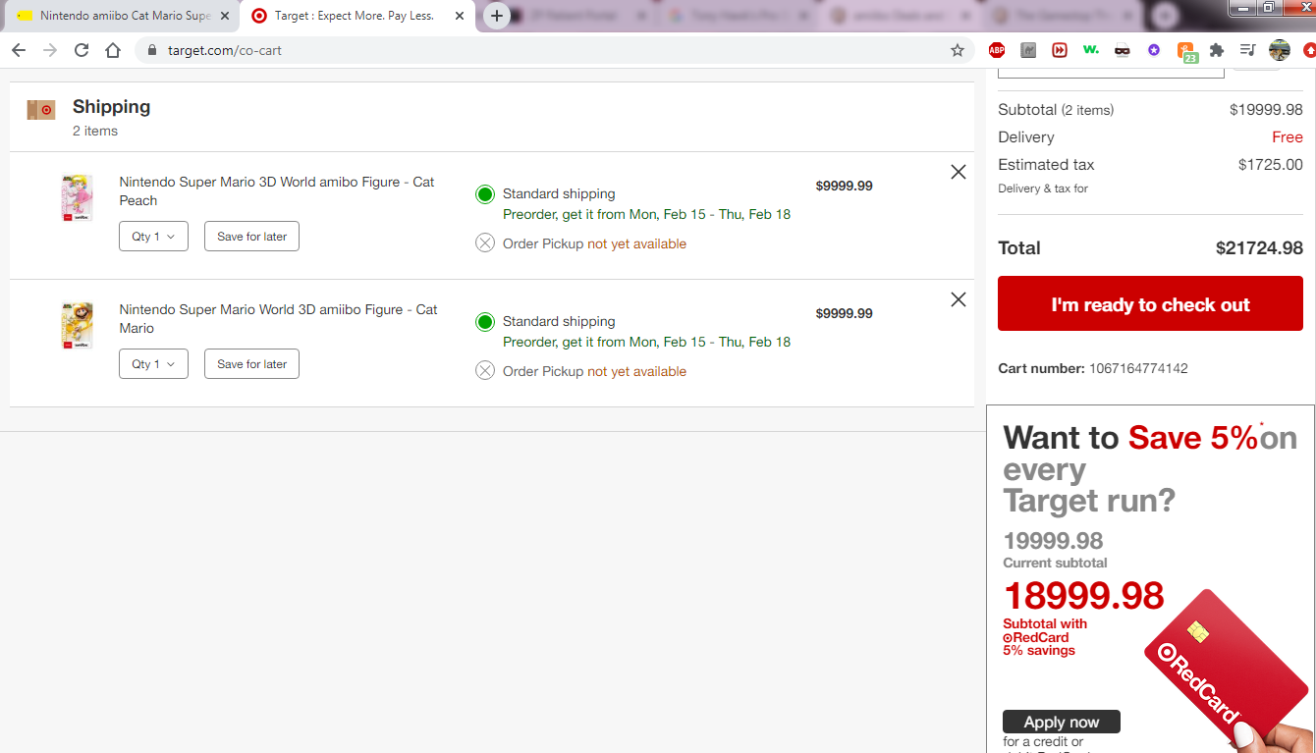Click the red update arrow icon

pyautogui.click(x=1309, y=50)
